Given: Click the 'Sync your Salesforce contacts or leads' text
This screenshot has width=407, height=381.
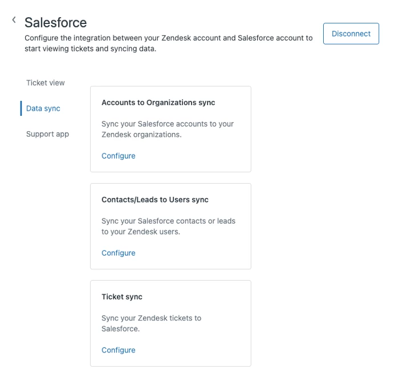Looking at the screenshot, I should (x=168, y=226).
